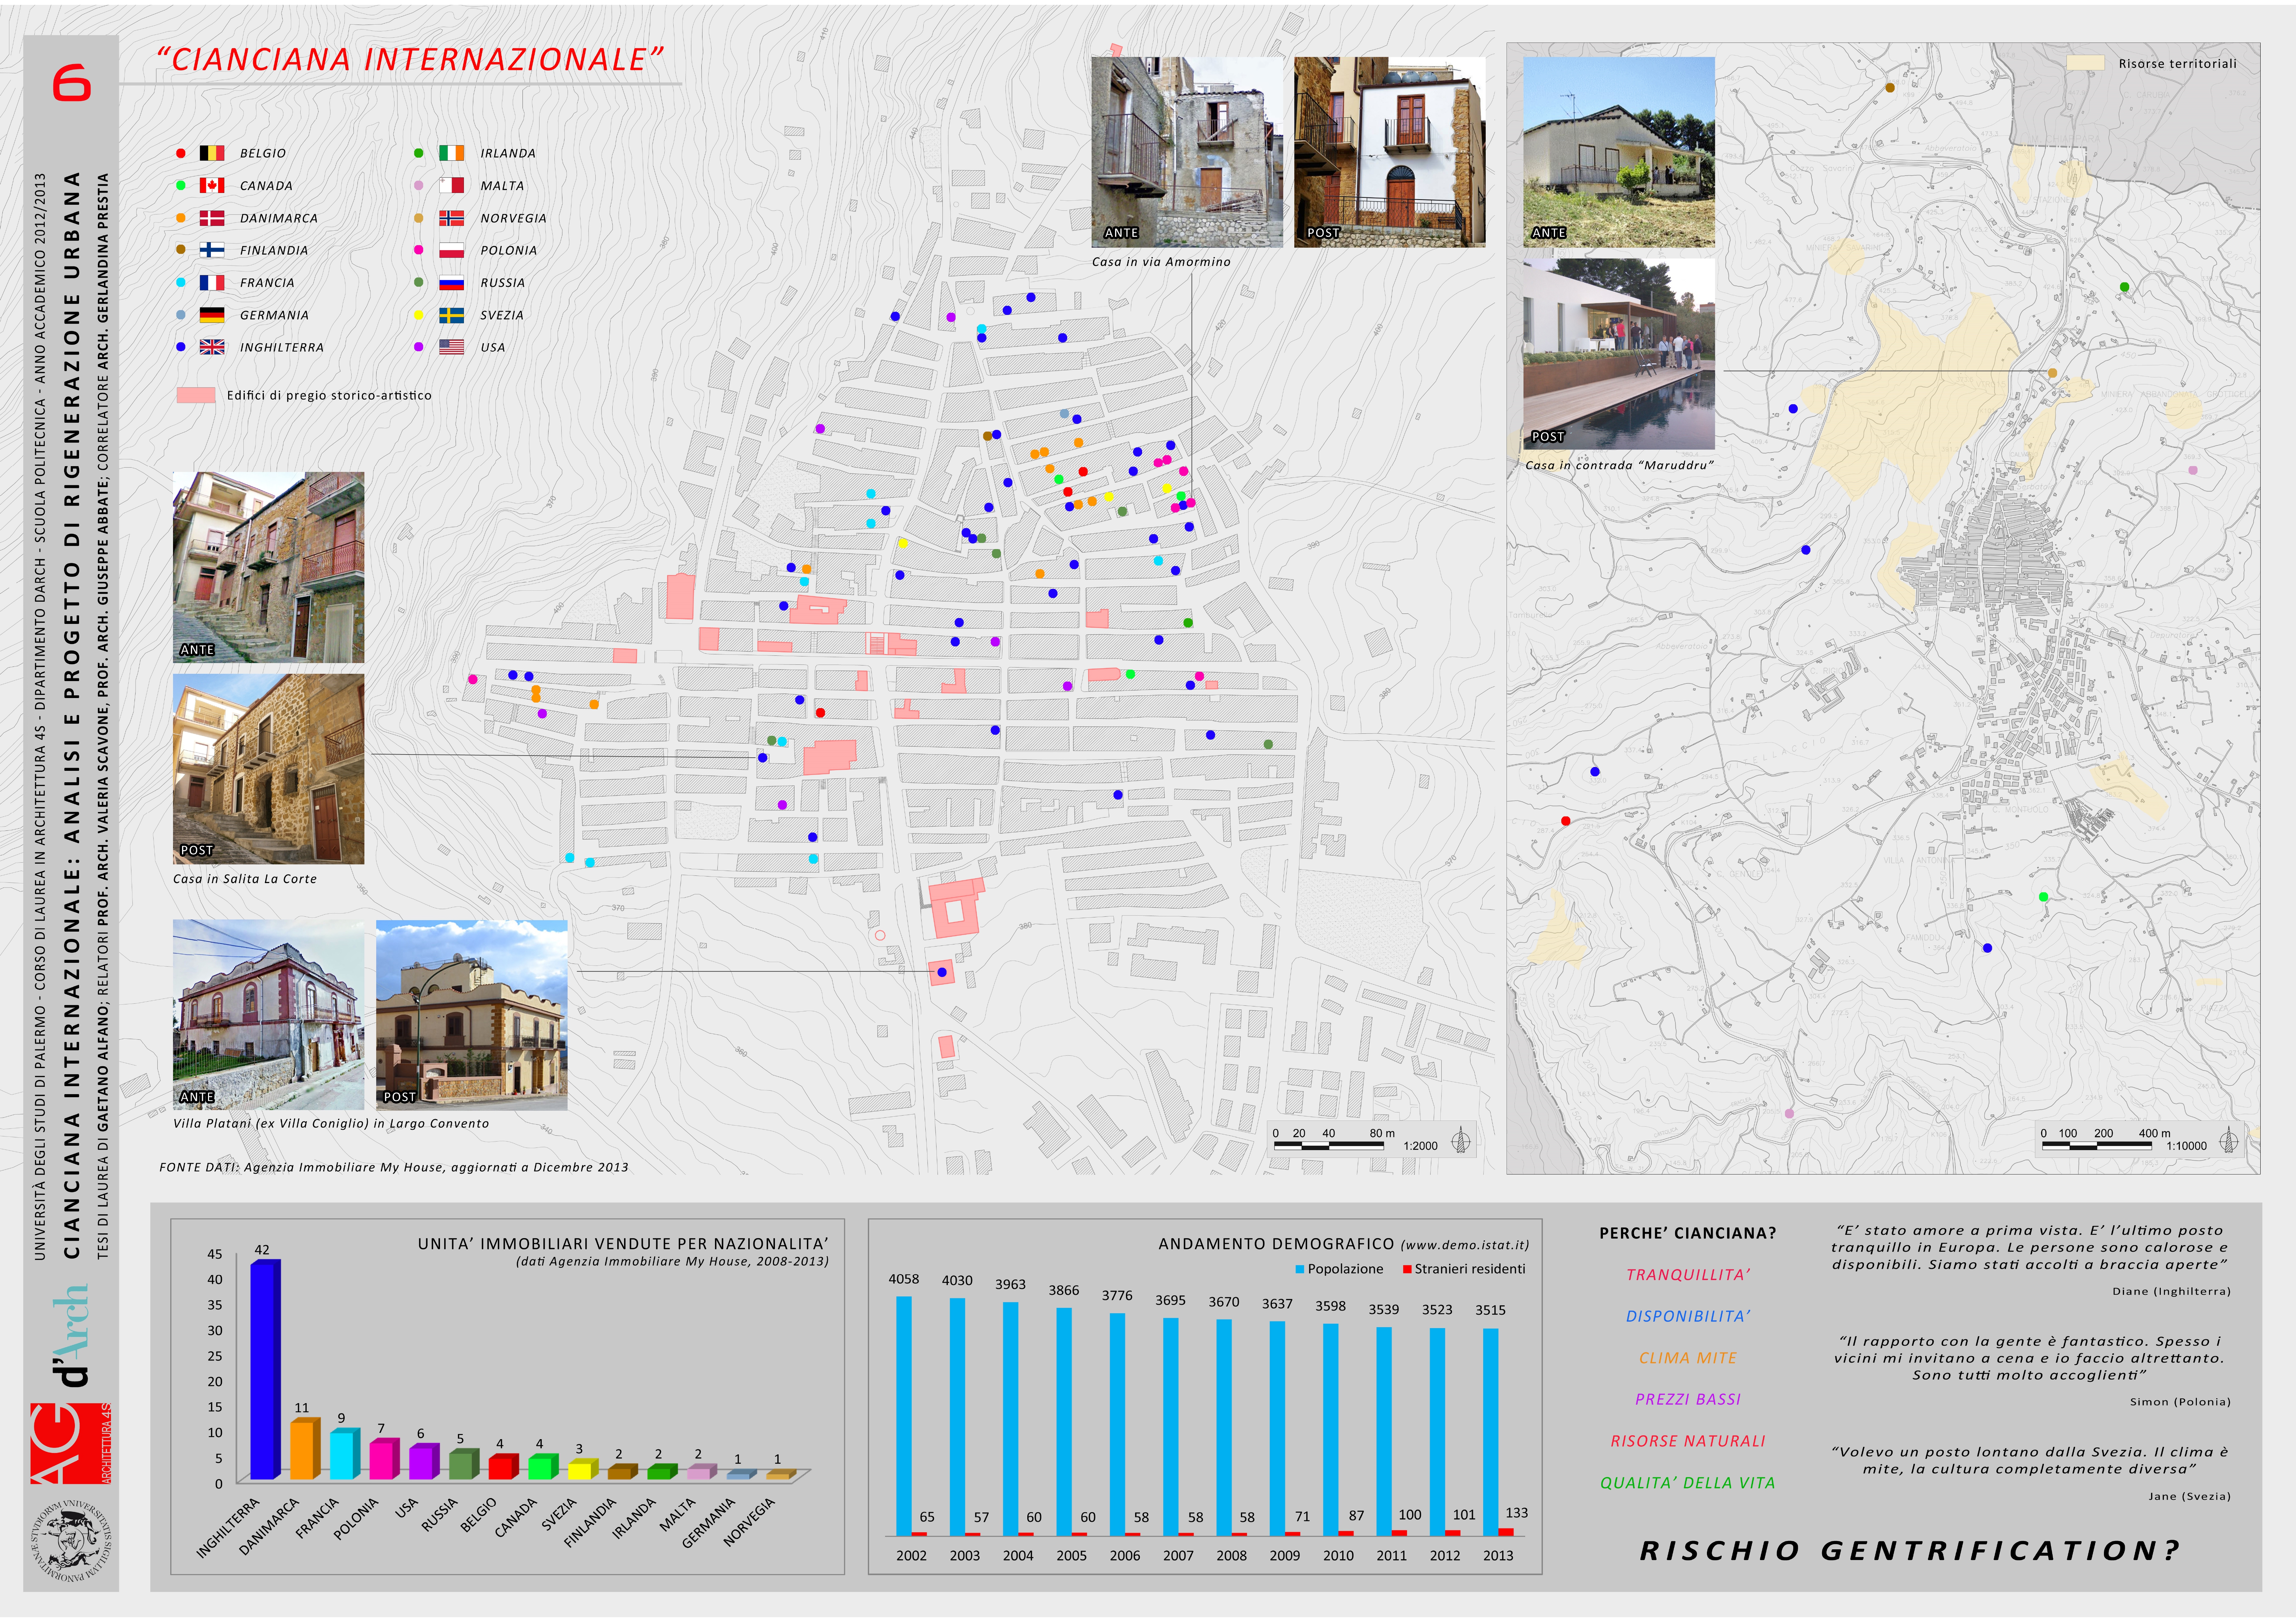This screenshot has width=2296, height=1621.
Task: Click the Danimarca flag icon
Action: pyautogui.click(x=212, y=218)
